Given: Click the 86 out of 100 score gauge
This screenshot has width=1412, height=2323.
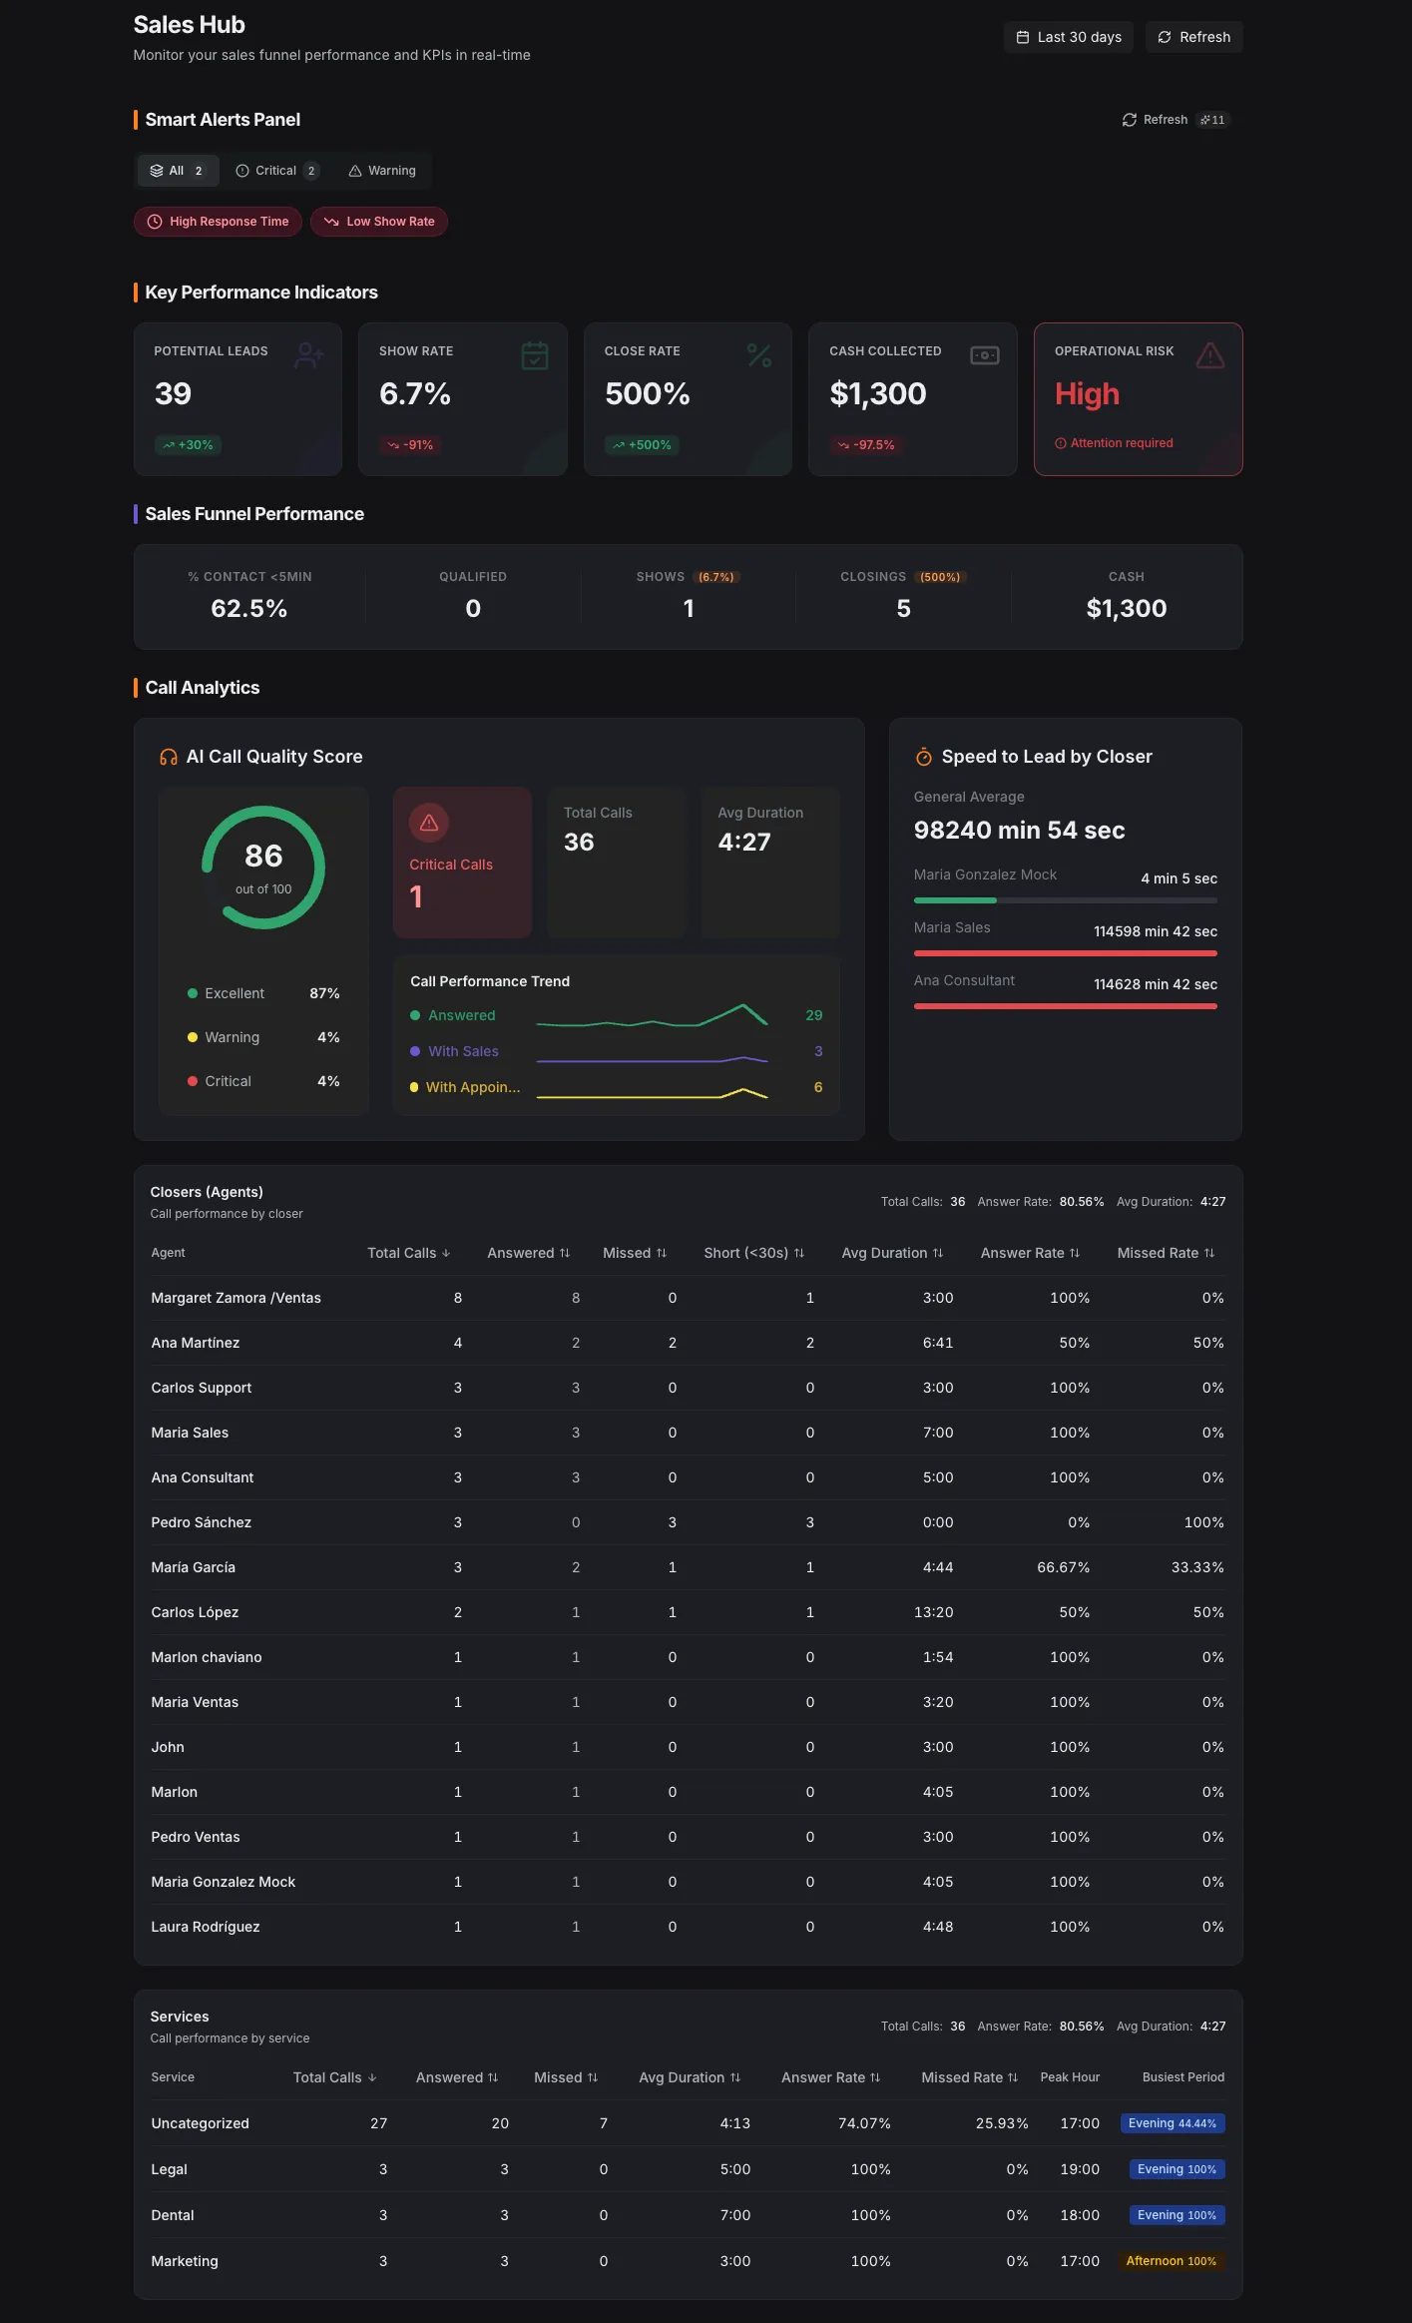Looking at the screenshot, I should point(263,868).
